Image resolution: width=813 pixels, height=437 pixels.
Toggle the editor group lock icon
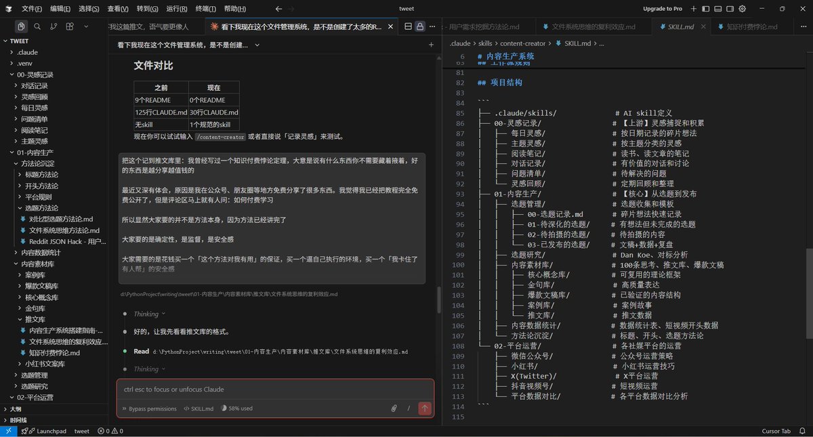click(x=420, y=26)
